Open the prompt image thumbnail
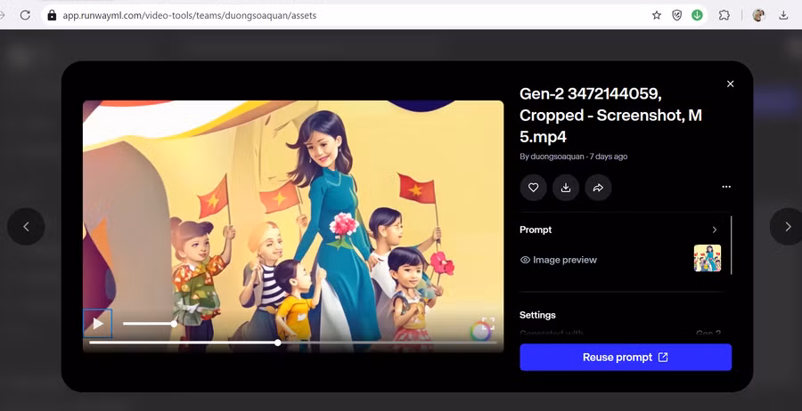 coord(707,258)
